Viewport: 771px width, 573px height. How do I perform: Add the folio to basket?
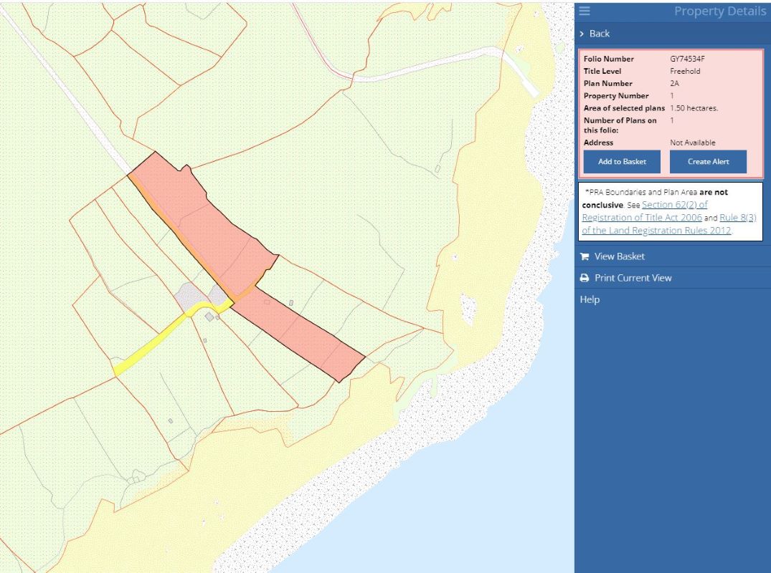coord(622,162)
